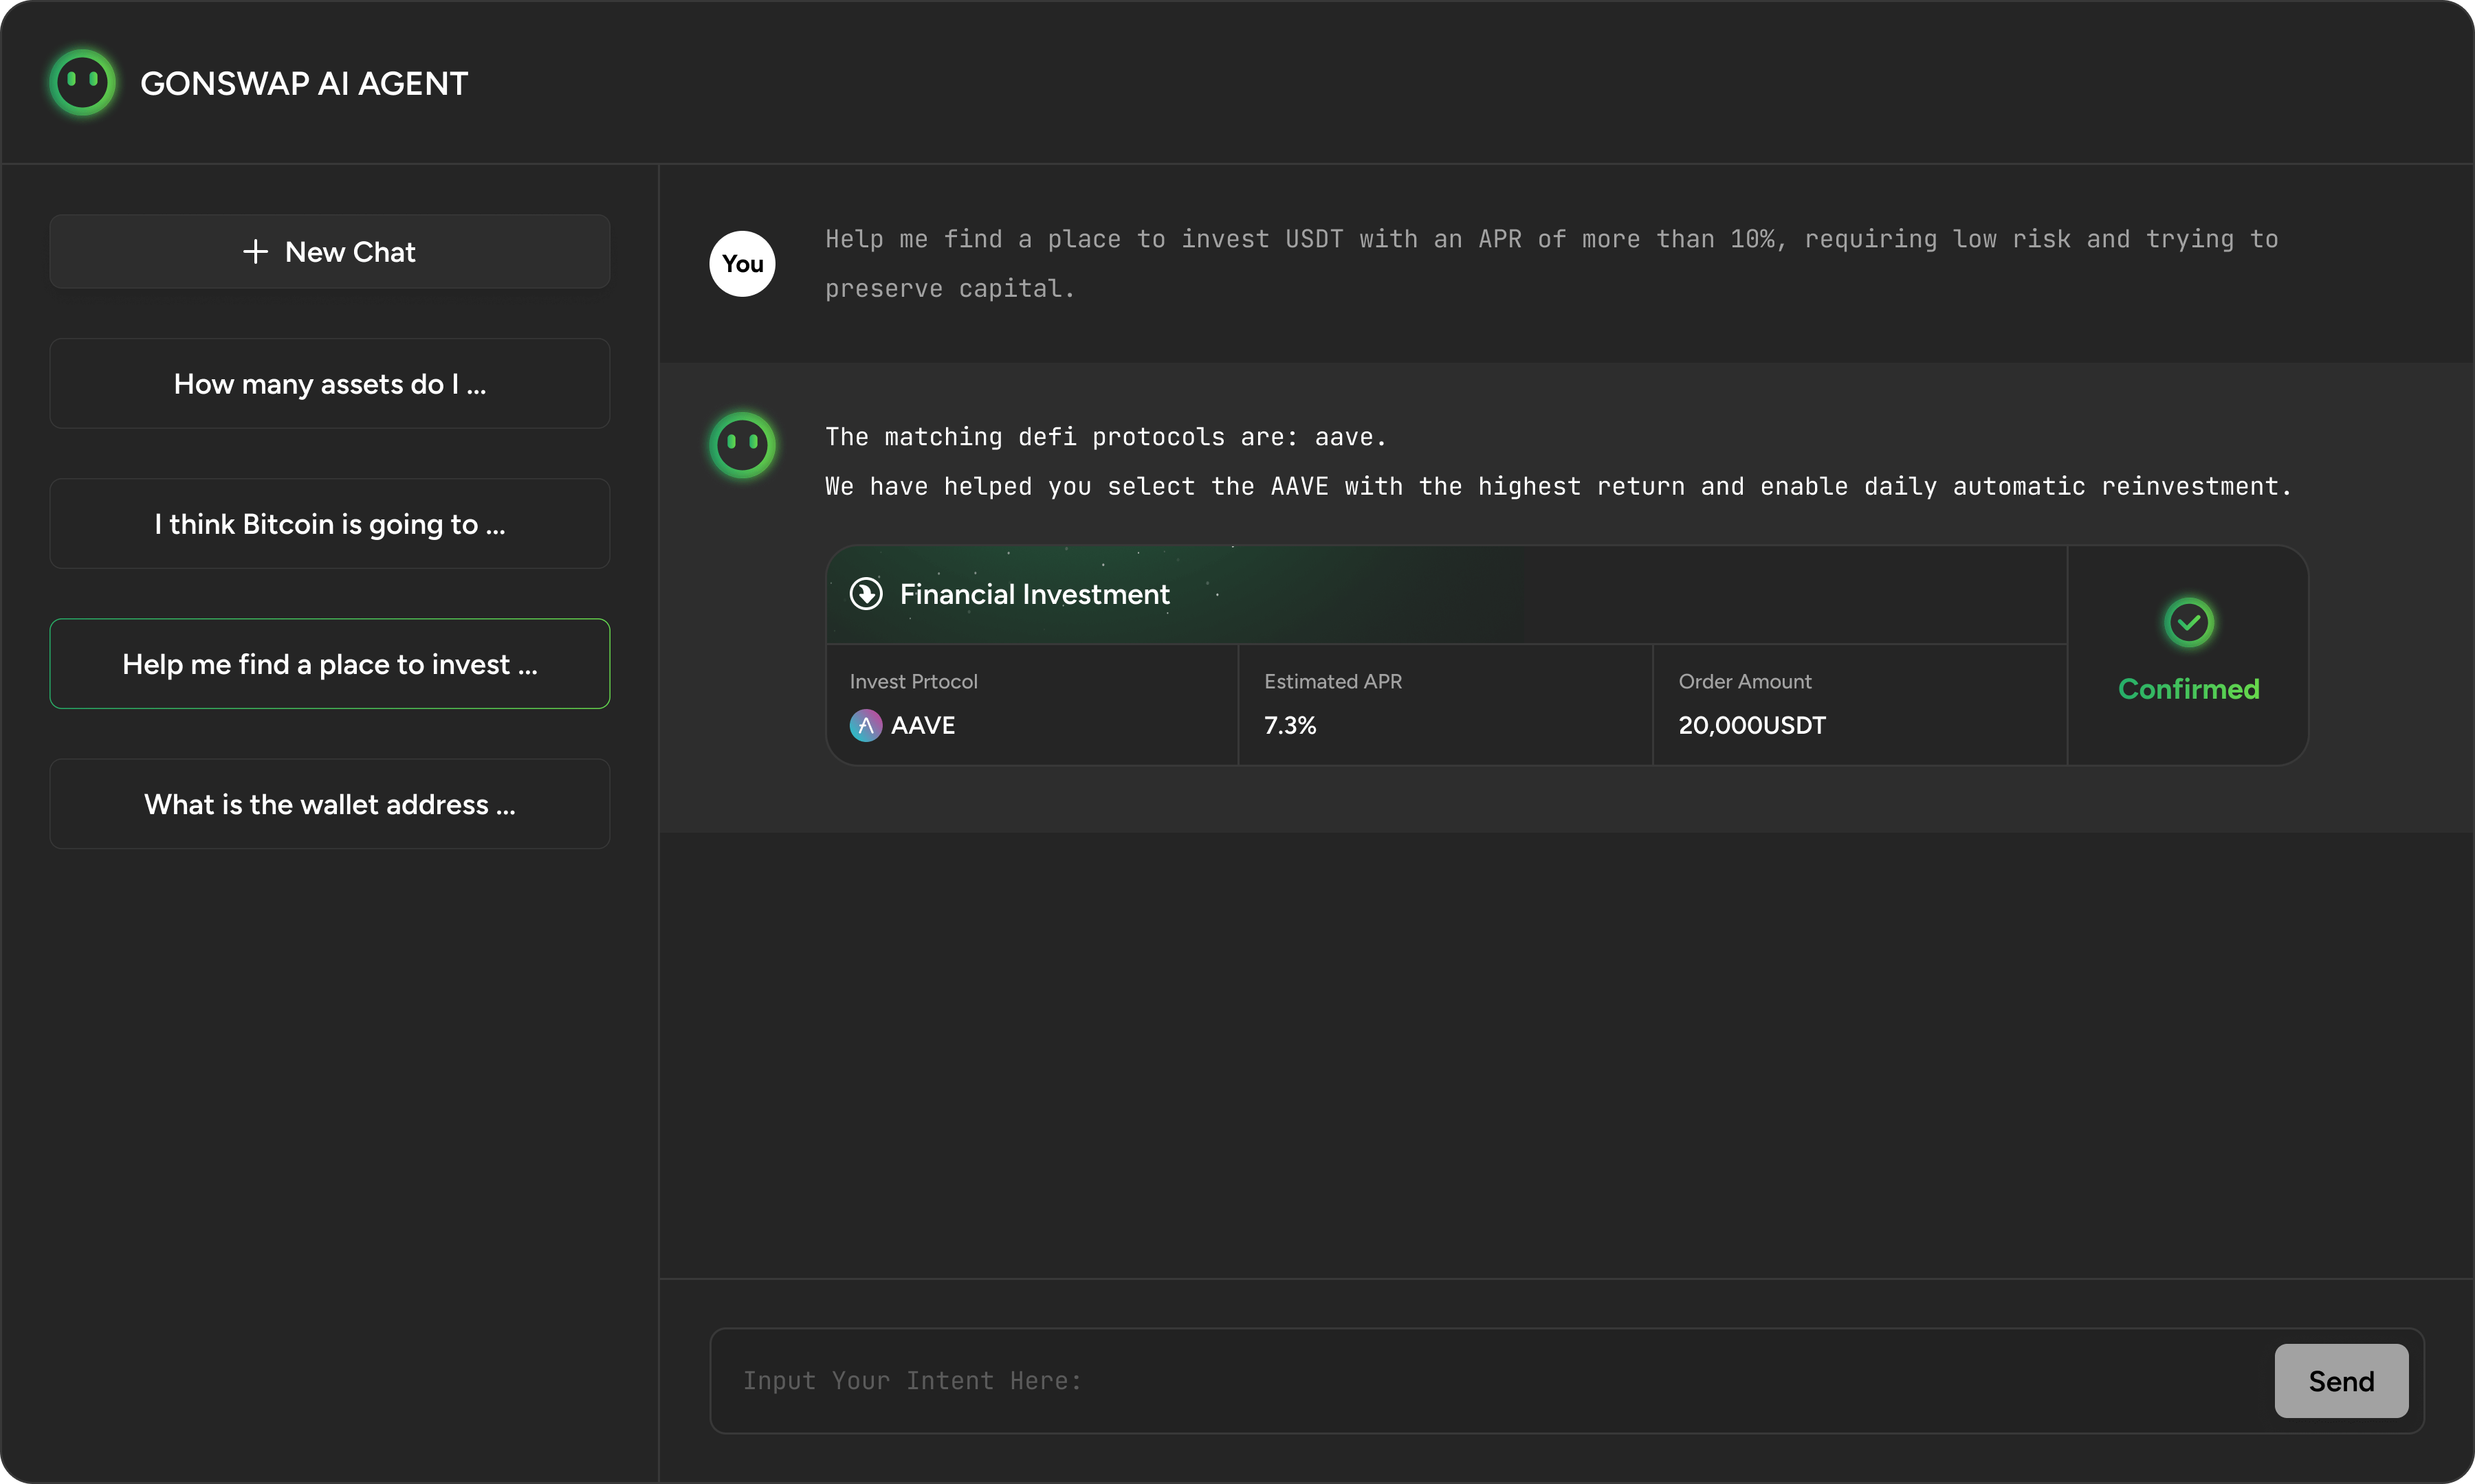Click the GONSWAP AI AGENT title
This screenshot has height=1484, width=2475.
coord(303,84)
